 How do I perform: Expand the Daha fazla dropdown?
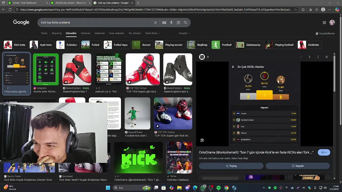[153, 33]
